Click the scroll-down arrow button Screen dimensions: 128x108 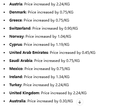click(80, 102)
